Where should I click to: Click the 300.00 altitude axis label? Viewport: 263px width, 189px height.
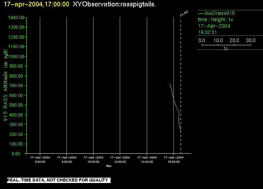point(16,124)
